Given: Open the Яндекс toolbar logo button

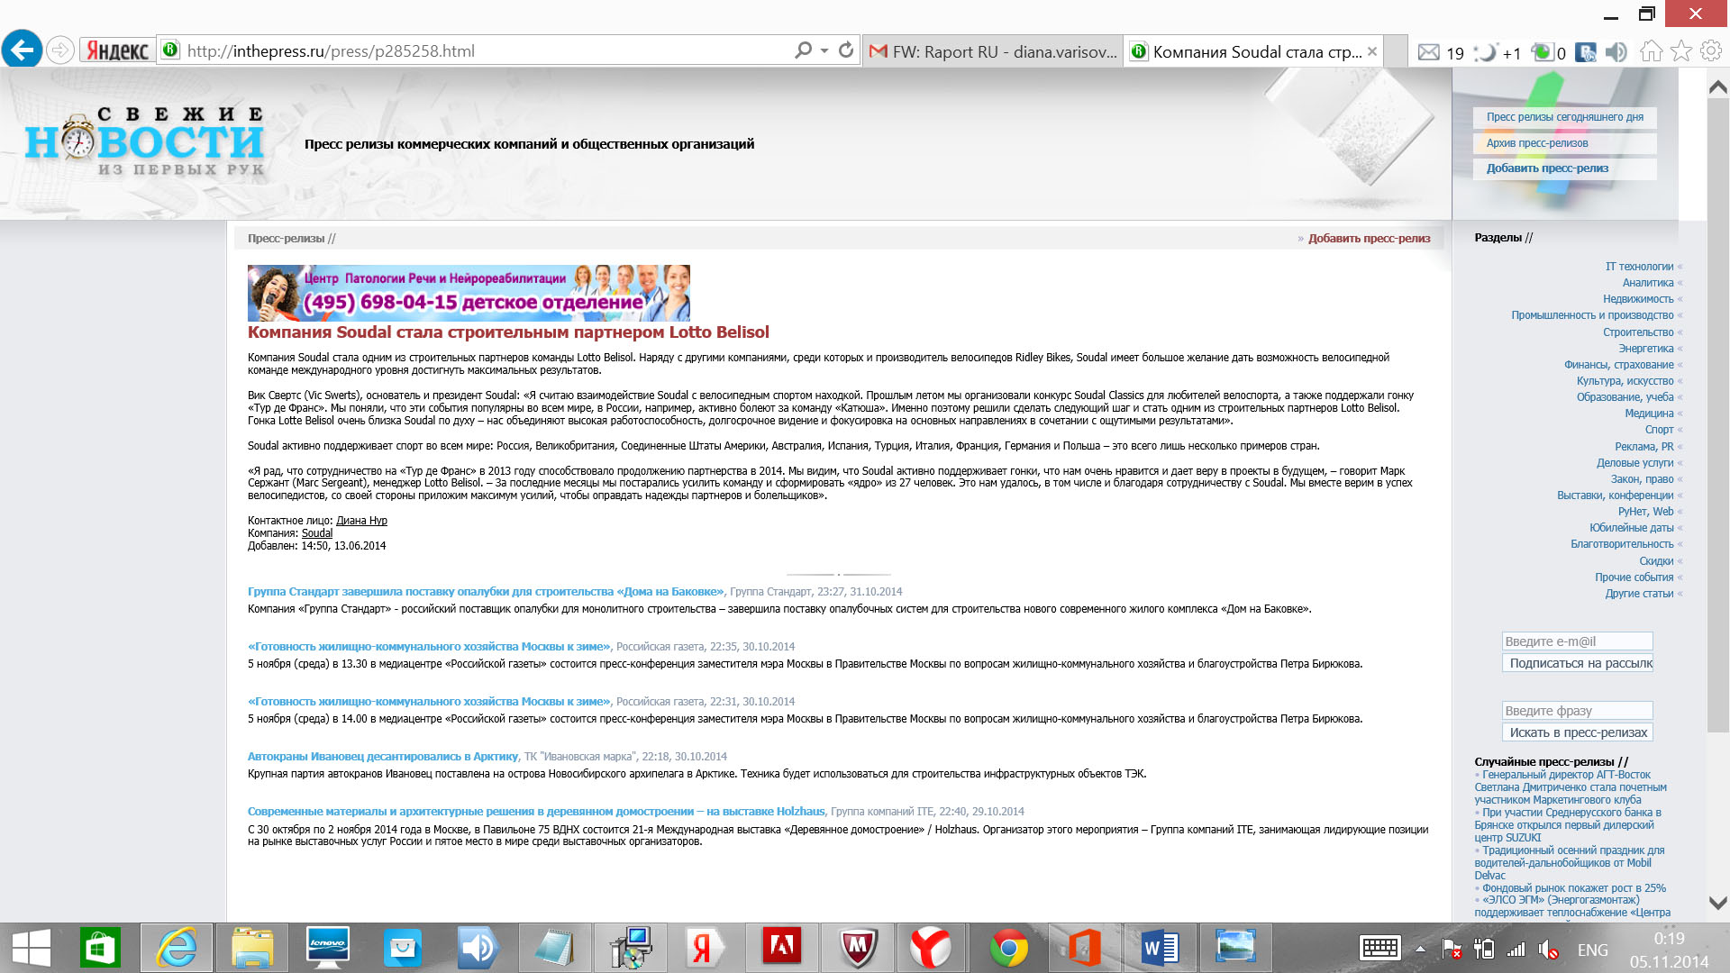Looking at the screenshot, I should 118,50.
